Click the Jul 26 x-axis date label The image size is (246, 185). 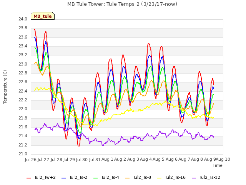point(31,160)
